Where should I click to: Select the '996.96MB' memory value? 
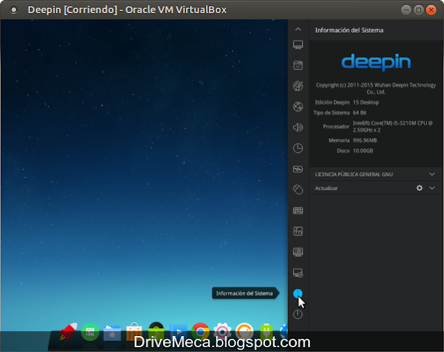(365, 140)
